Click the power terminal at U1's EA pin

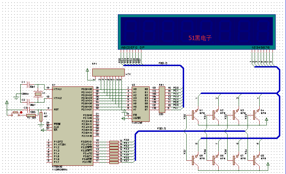click(x=42, y=130)
